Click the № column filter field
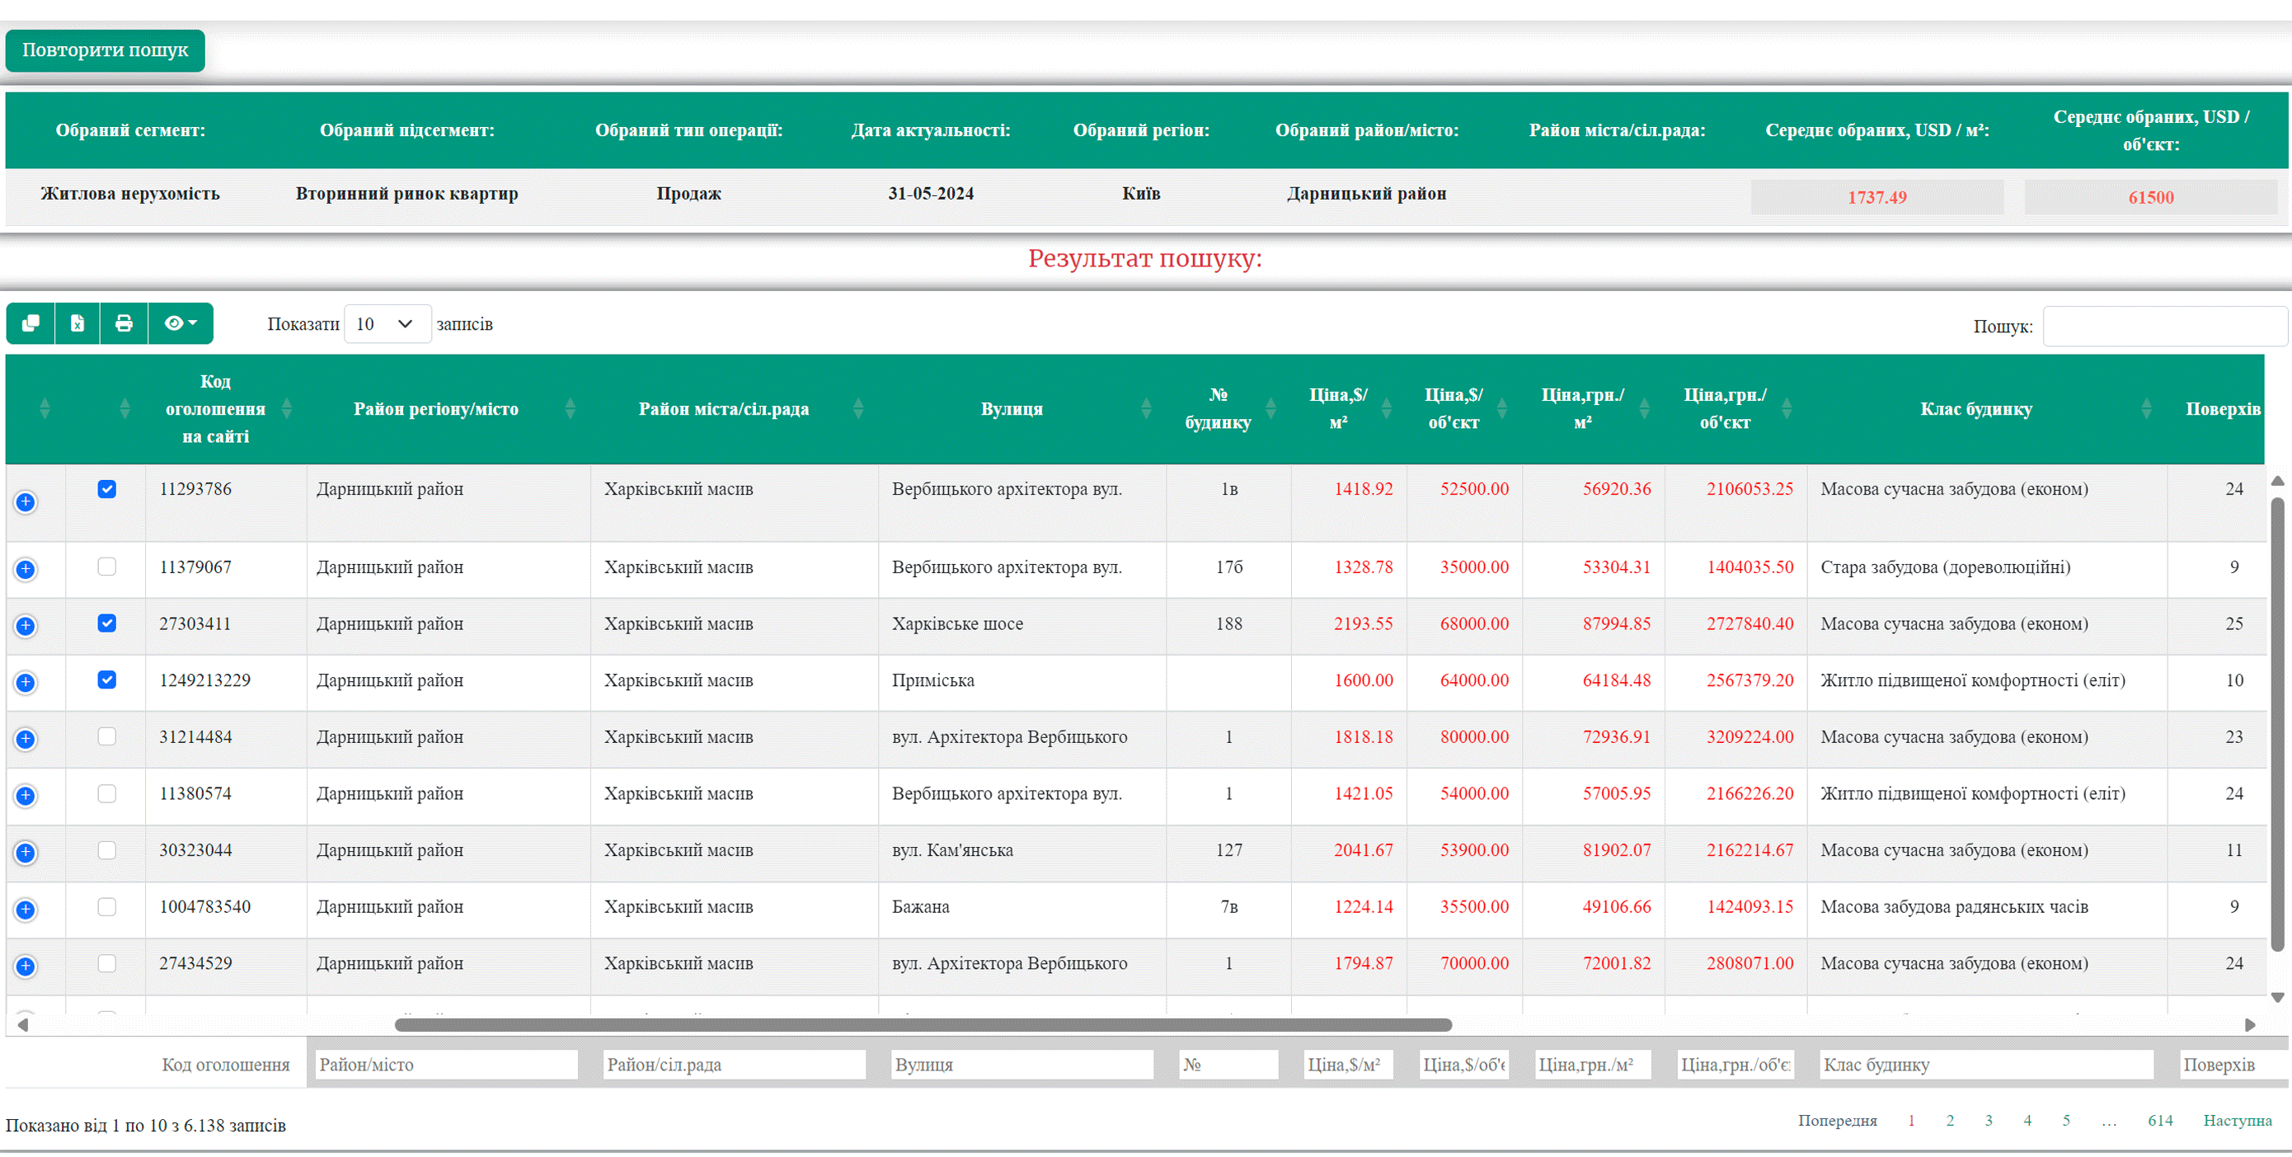The width and height of the screenshot is (2292, 1157). [1228, 1065]
